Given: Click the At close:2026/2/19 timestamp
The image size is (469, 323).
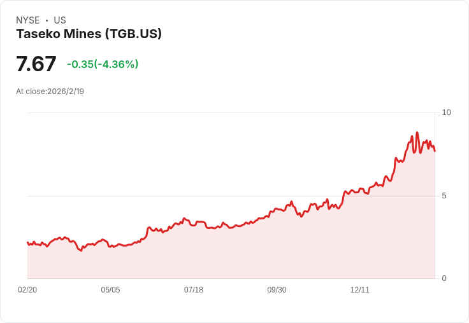Looking at the screenshot, I should coord(50,92).
